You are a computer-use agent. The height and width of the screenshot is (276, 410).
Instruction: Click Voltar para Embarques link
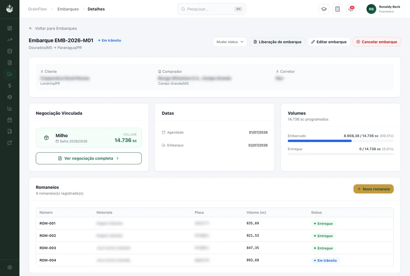pyautogui.click(x=53, y=28)
